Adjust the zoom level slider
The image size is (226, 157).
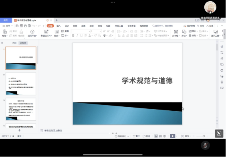tap(204, 136)
